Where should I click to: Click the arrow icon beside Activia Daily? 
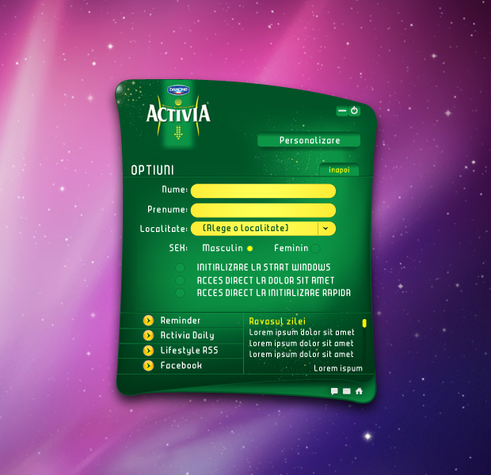coord(148,336)
